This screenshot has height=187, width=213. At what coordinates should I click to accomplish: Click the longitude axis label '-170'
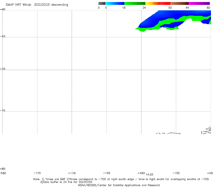(x=72, y=173)
